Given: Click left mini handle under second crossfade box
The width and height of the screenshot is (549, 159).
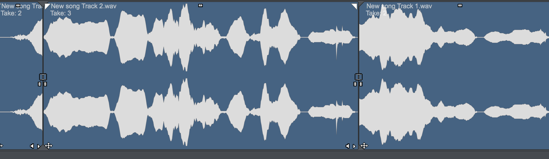Looking at the screenshot, I should coord(355,84).
